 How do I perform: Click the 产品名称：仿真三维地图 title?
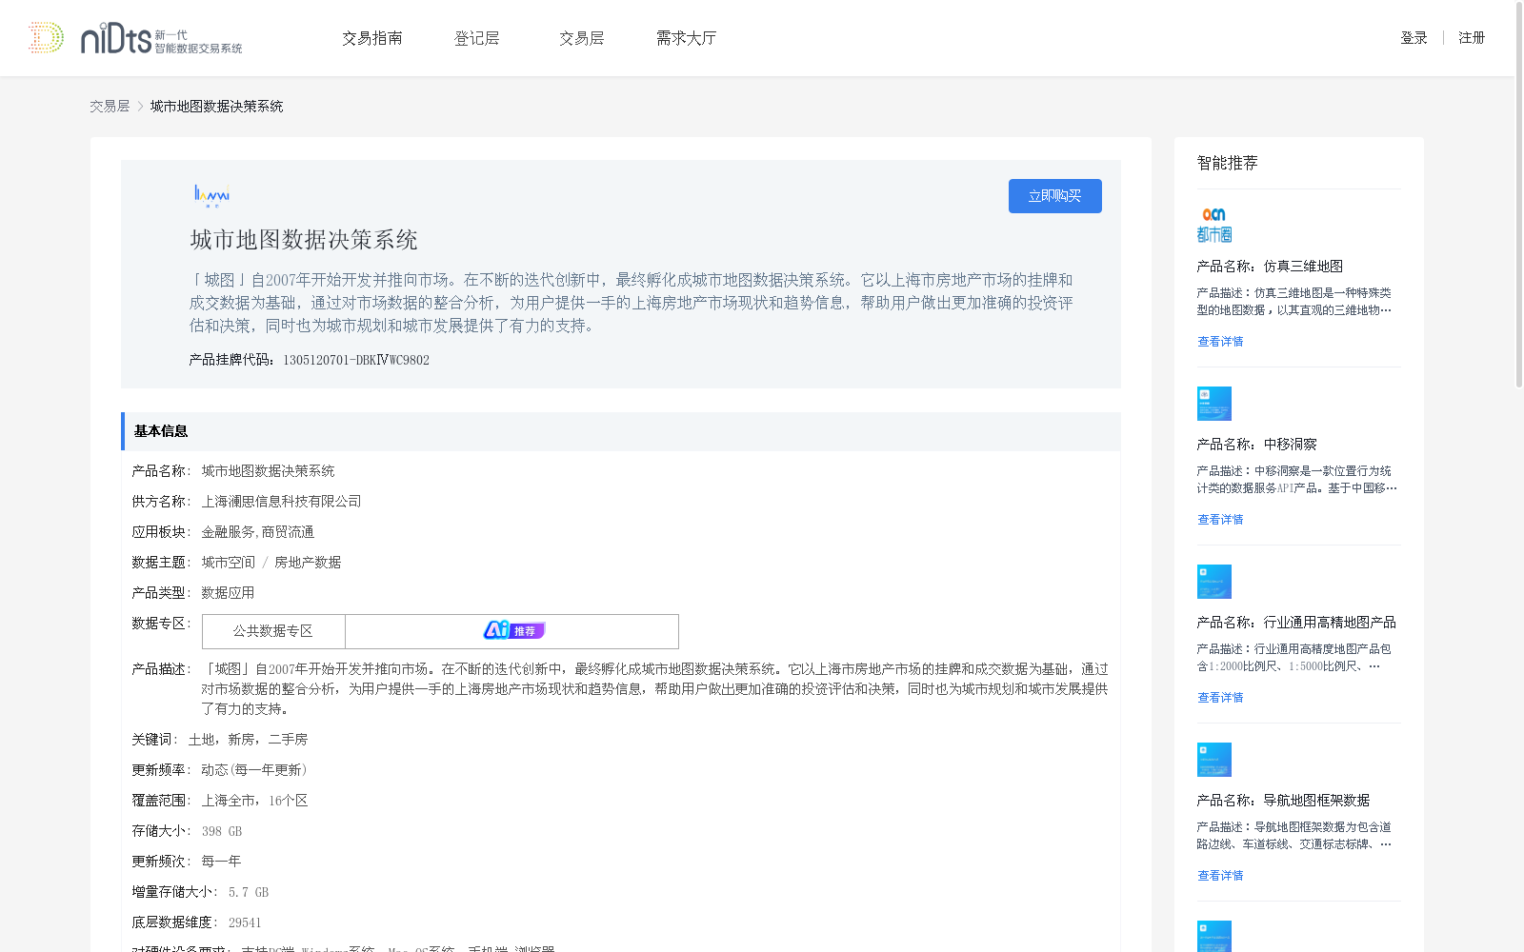point(1270,267)
